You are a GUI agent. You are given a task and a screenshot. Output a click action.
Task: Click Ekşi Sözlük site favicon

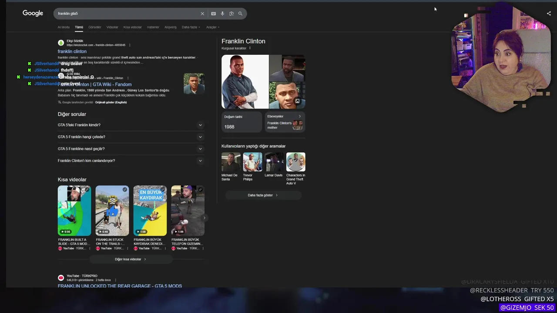click(x=61, y=43)
